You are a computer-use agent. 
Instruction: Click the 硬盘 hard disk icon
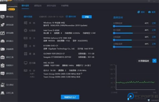click(x=25, y=54)
